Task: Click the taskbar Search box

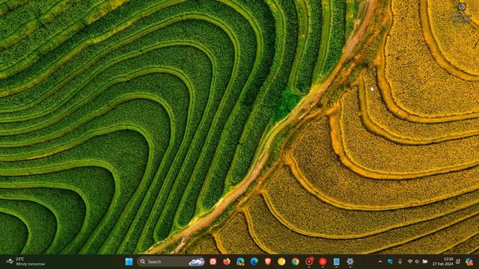Action: tap(171, 262)
